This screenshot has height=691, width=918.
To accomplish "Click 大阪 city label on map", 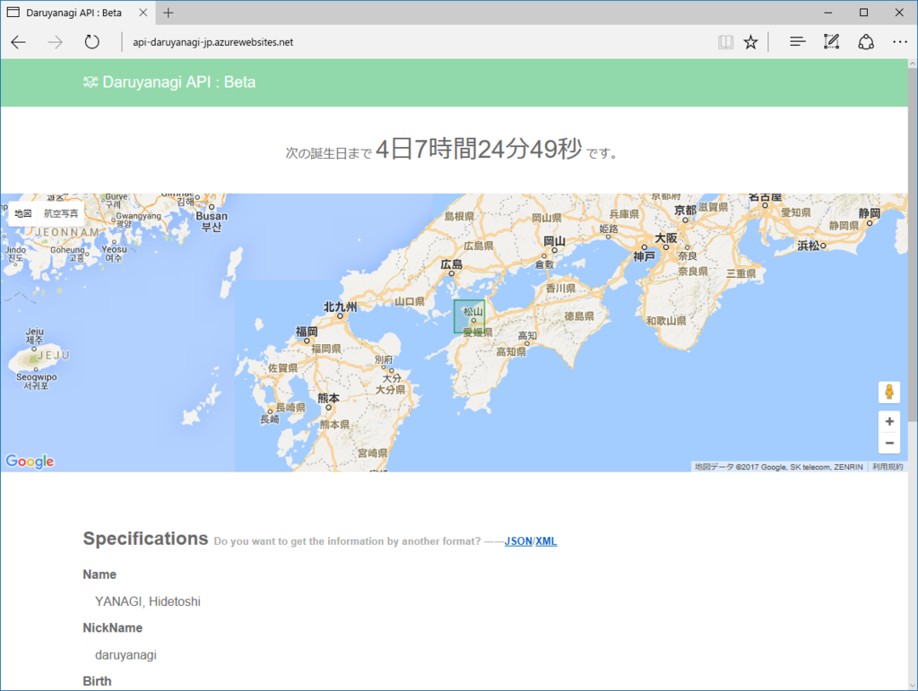I will tap(666, 238).
